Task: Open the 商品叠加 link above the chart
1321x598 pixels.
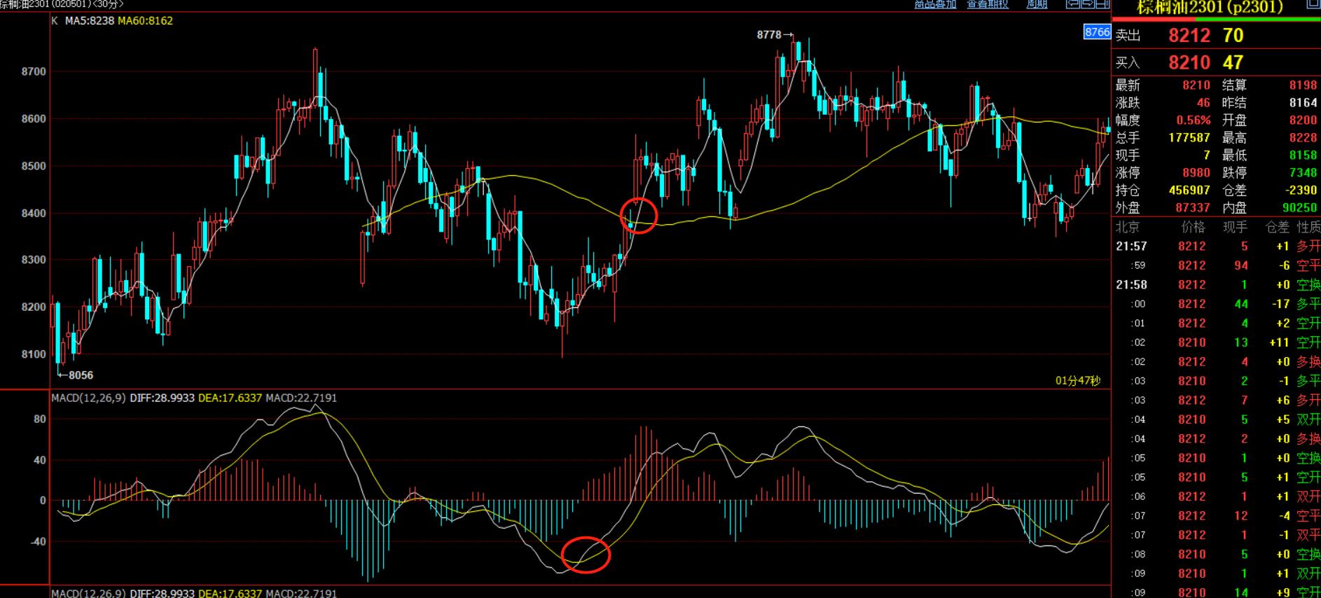Action: pyautogui.click(x=935, y=4)
